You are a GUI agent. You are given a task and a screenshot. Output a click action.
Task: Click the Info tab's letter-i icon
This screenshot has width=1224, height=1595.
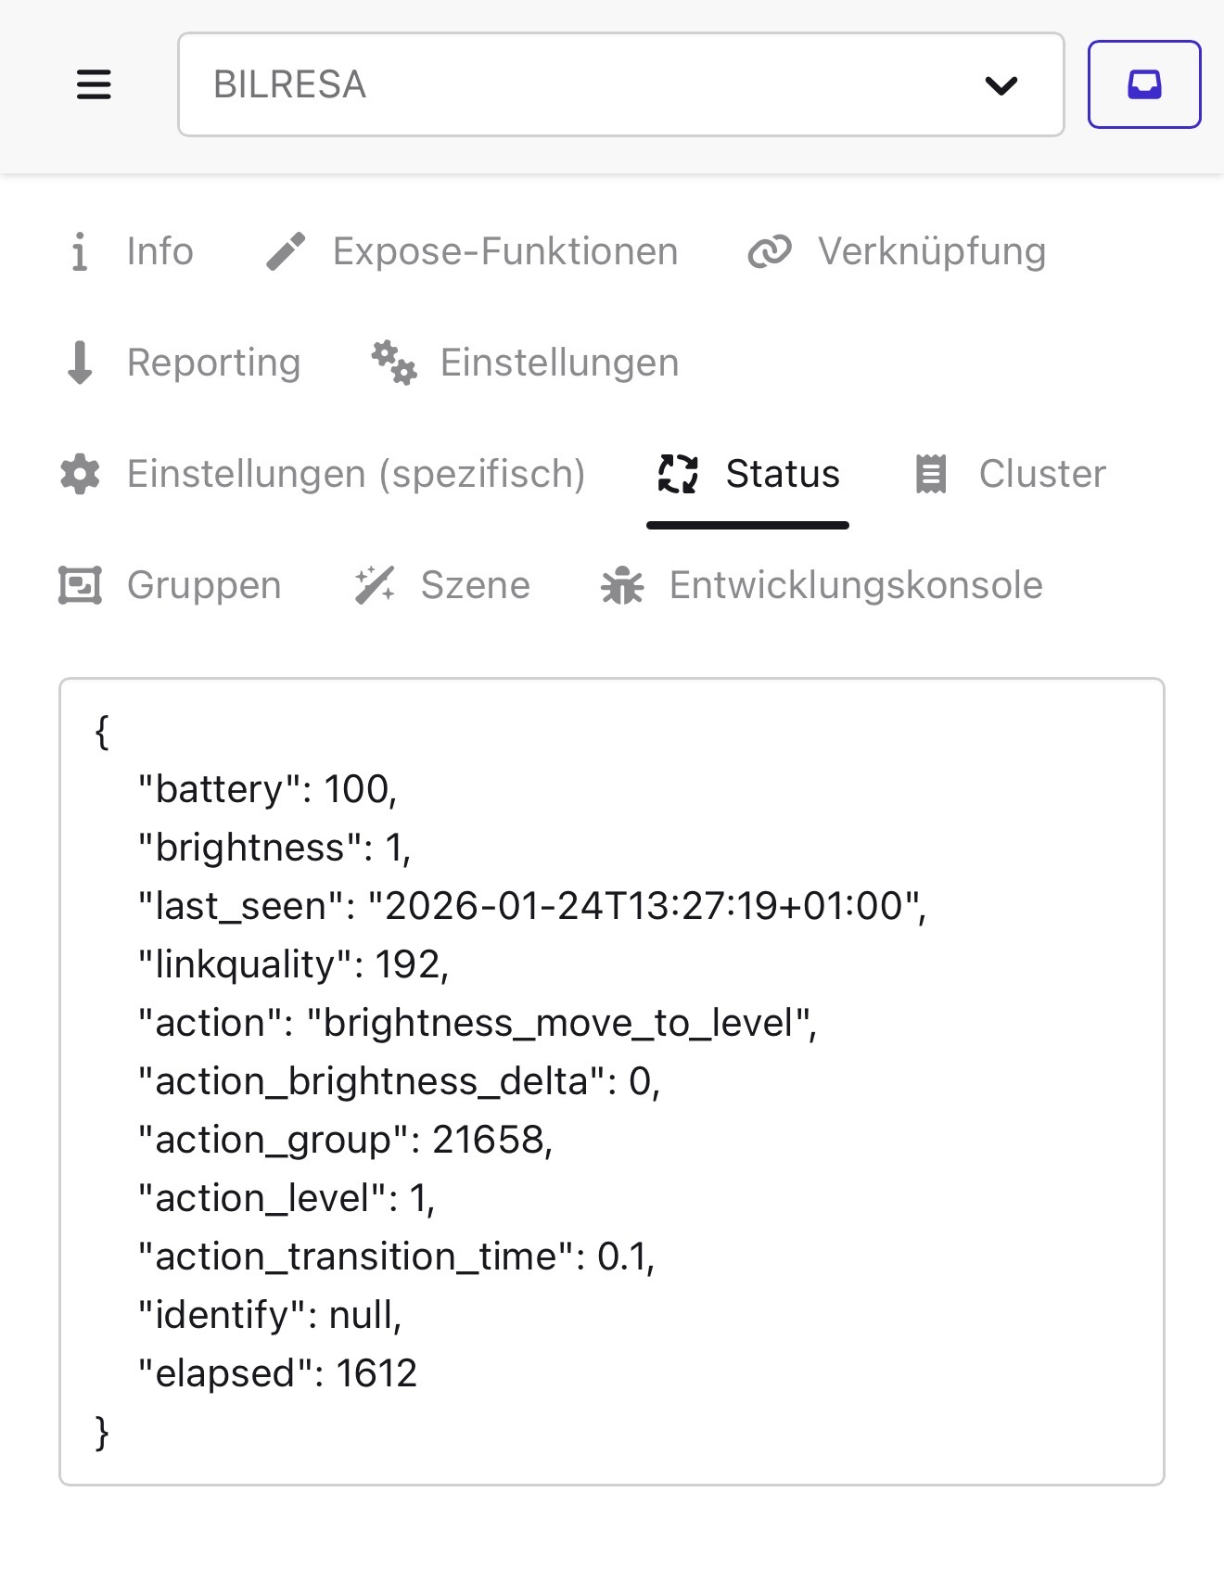[x=80, y=251]
